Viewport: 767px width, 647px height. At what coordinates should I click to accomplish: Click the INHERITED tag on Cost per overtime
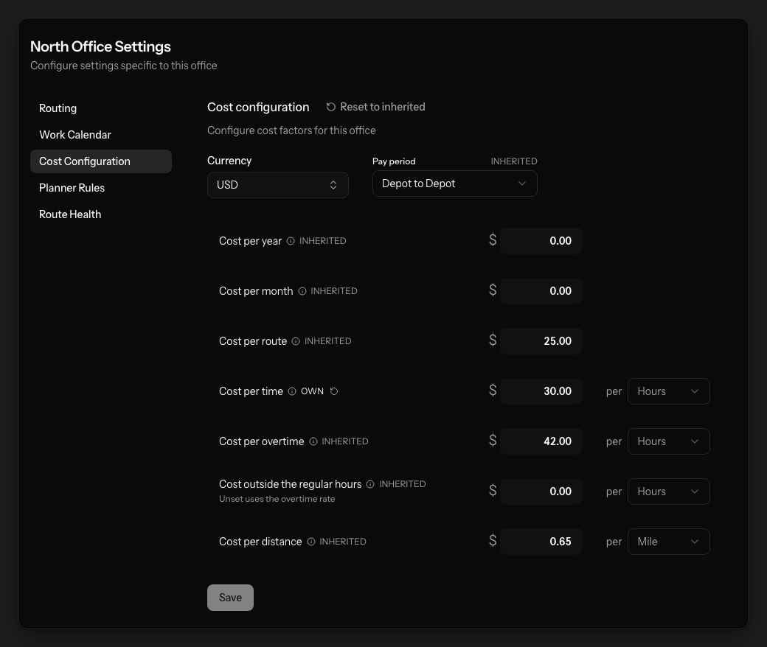click(345, 441)
